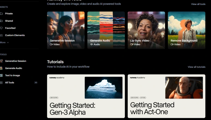Click the TOOLS section label in sidebar
211x120 pixels.
(3, 55)
